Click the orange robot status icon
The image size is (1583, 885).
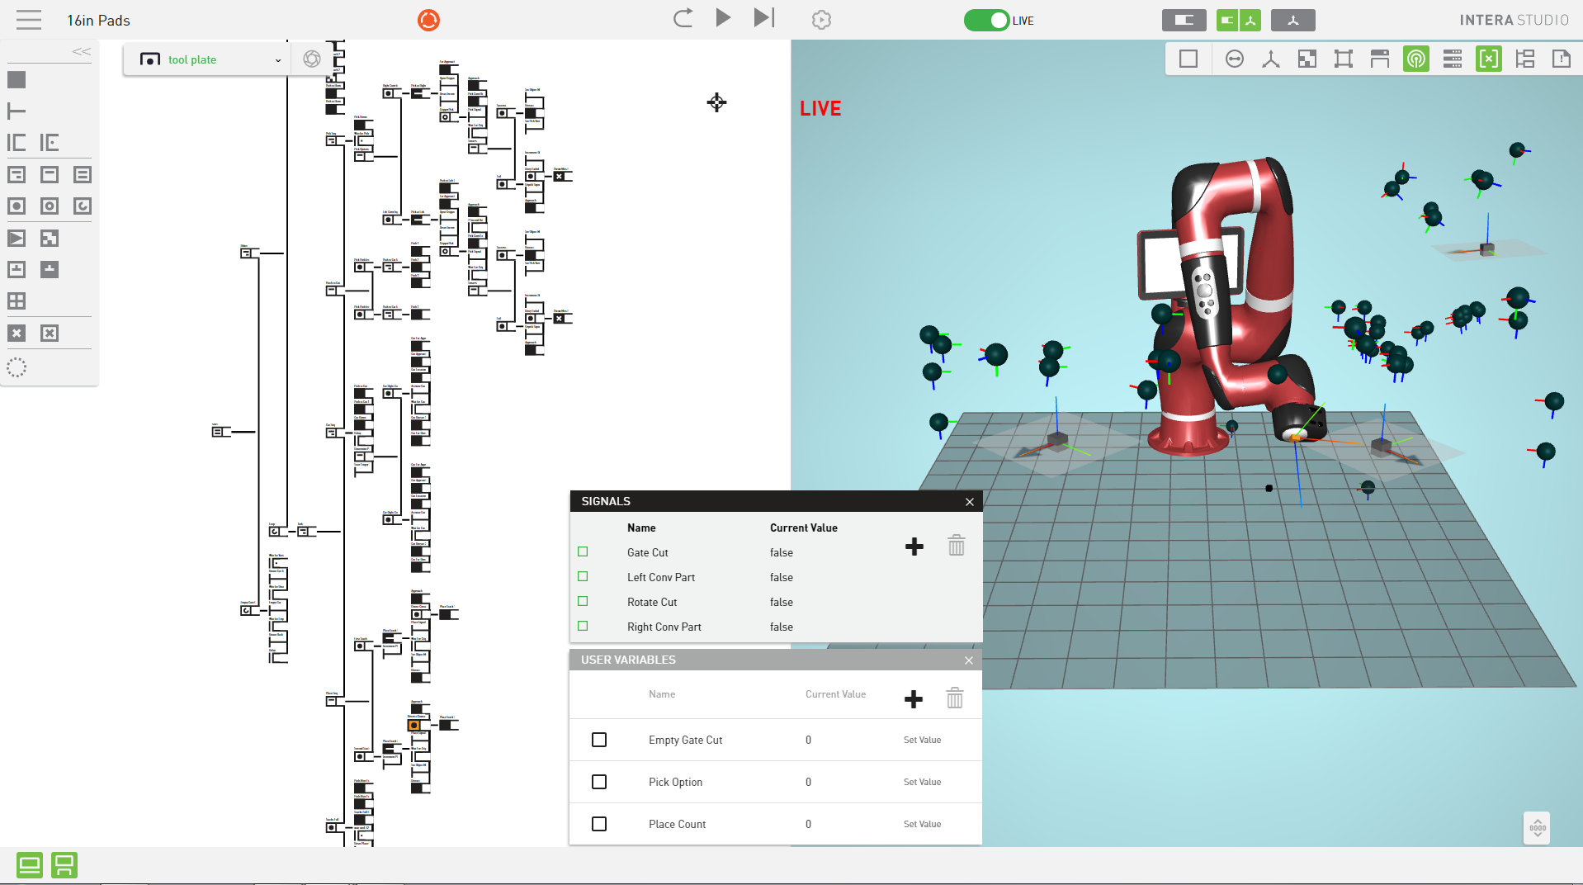[x=428, y=20]
